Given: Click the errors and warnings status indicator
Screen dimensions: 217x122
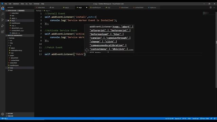Looking at the screenshot, I should click(x=4, y=119).
